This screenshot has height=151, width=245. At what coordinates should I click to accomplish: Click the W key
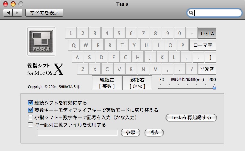pyautogui.click(x=85, y=45)
